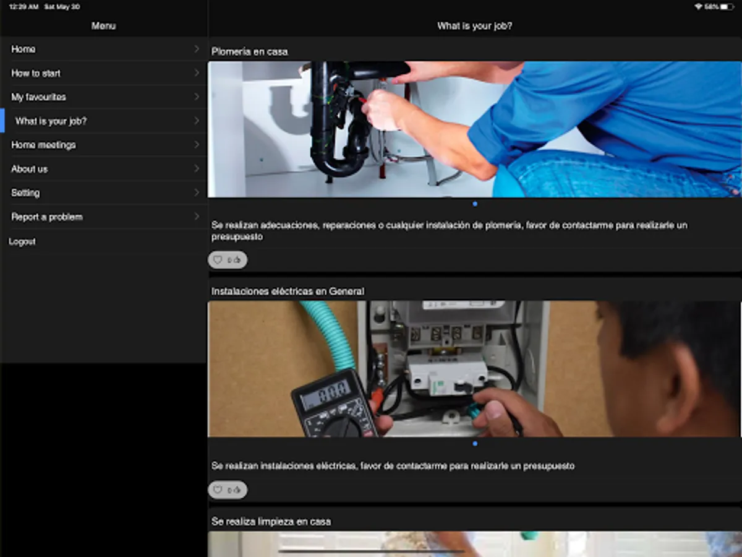Open the electrician multimeter photo
The image size is (742, 557).
[x=475, y=369]
